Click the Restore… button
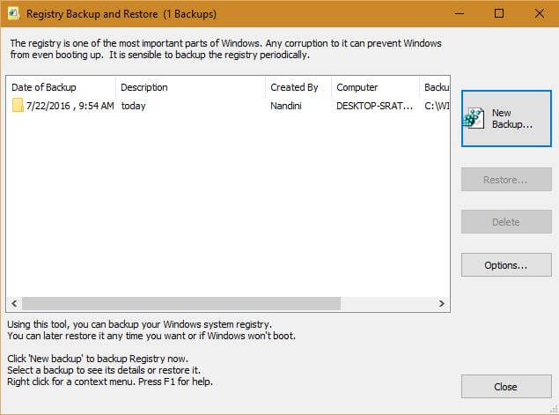This screenshot has width=559, height=415. pyautogui.click(x=506, y=180)
